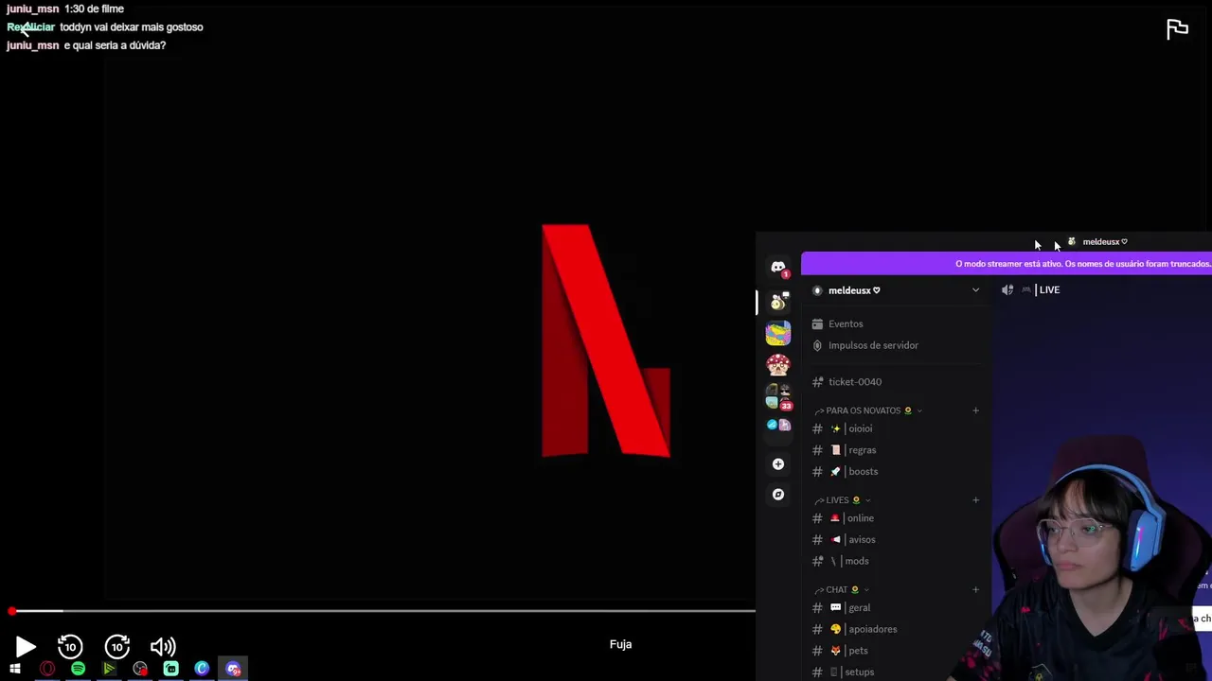This screenshot has height=681, width=1212.
Task: Open Opera GX from the taskbar
Action: [46, 669]
